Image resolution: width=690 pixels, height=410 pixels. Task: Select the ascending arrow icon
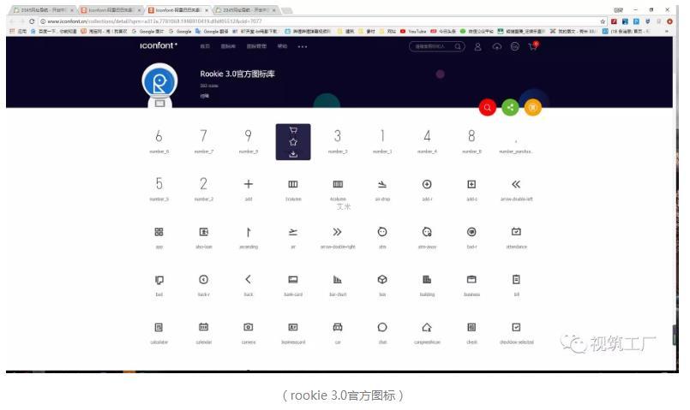(x=249, y=232)
